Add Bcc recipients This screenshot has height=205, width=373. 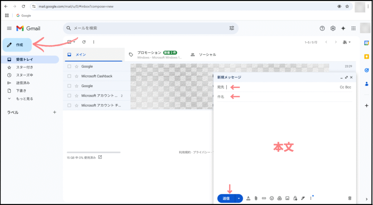pos(348,87)
